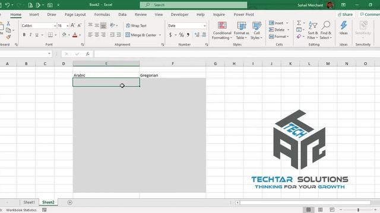The width and height of the screenshot is (380, 213).
Task: Open Find & Select menu
Action: coord(325,30)
